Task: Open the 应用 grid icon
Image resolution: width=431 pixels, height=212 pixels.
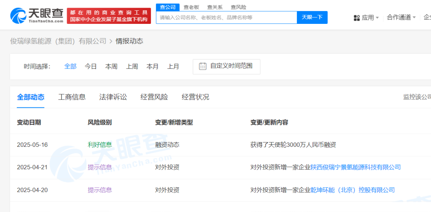Action: [356, 18]
